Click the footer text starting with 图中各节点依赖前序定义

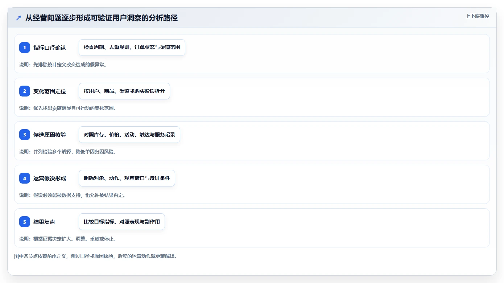coord(95,256)
